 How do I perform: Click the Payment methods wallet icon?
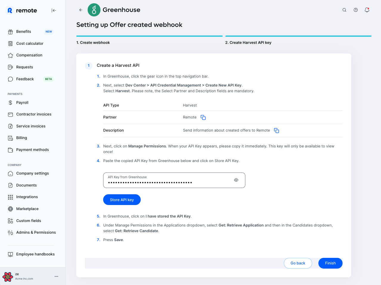point(10,150)
